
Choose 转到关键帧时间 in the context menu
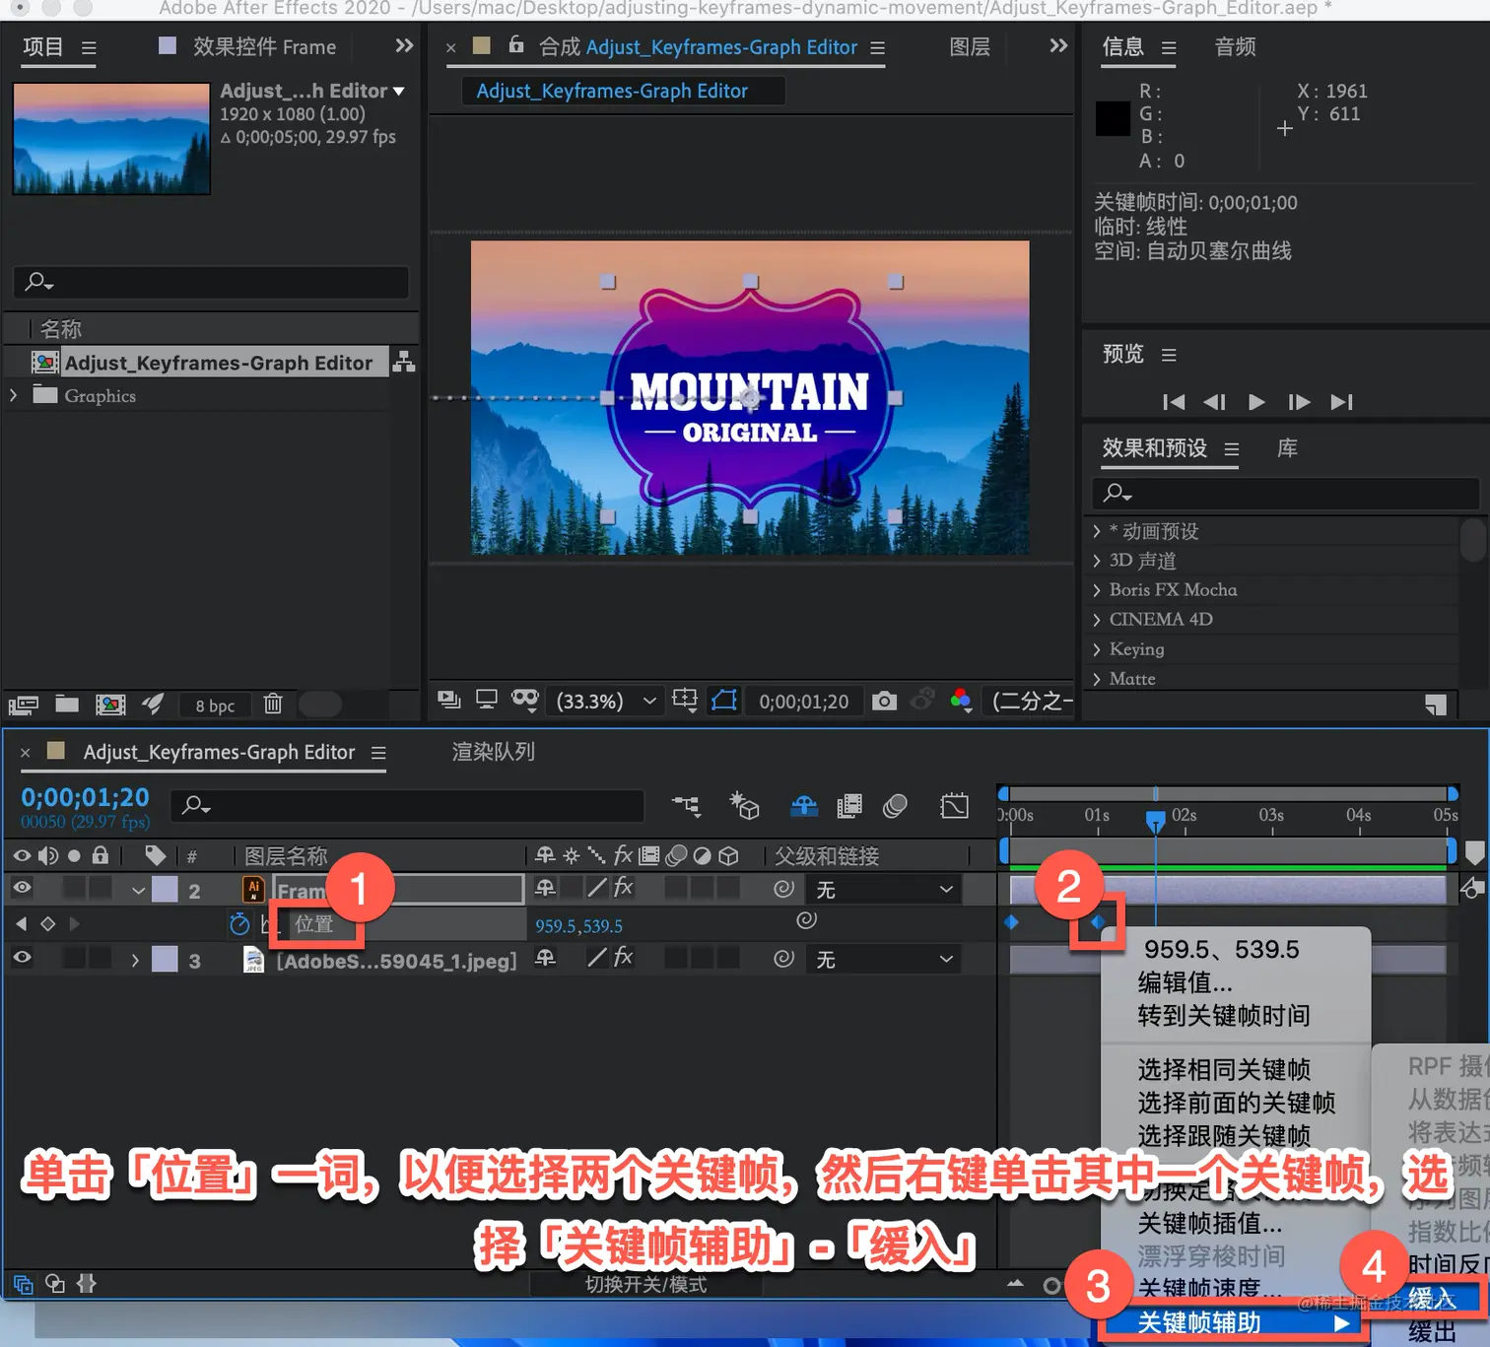[1224, 1016]
